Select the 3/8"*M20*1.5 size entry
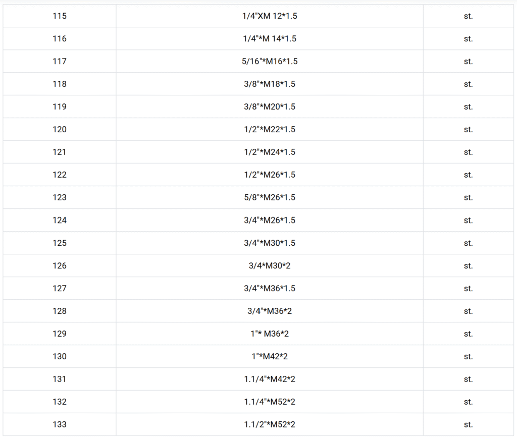This screenshot has width=517, height=438. click(x=269, y=107)
